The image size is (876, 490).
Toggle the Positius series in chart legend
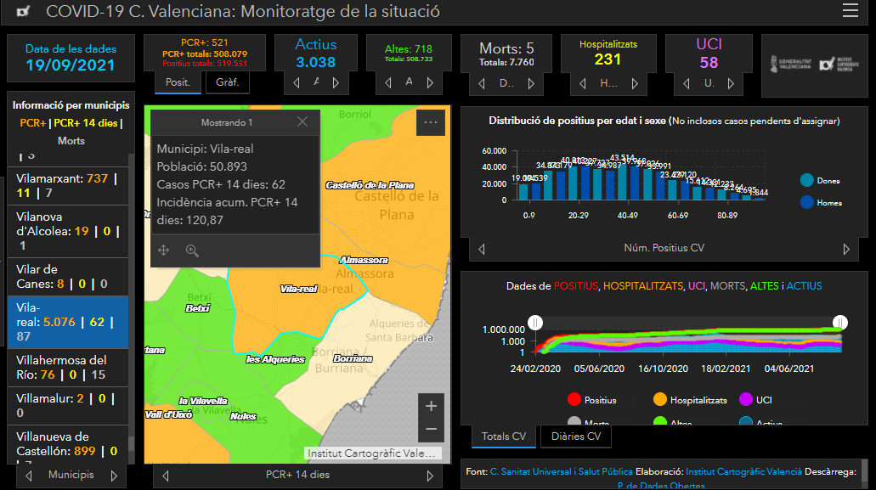[574, 399]
